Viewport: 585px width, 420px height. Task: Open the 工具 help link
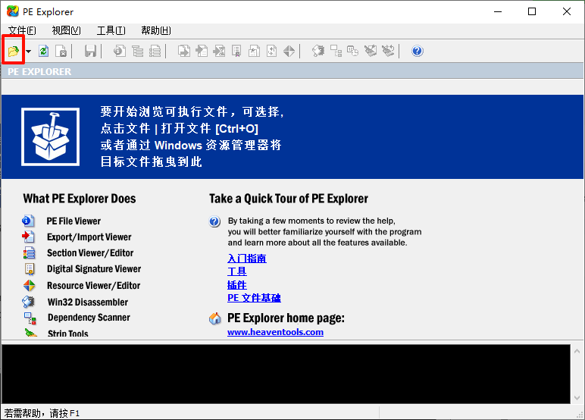(x=236, y=271)
